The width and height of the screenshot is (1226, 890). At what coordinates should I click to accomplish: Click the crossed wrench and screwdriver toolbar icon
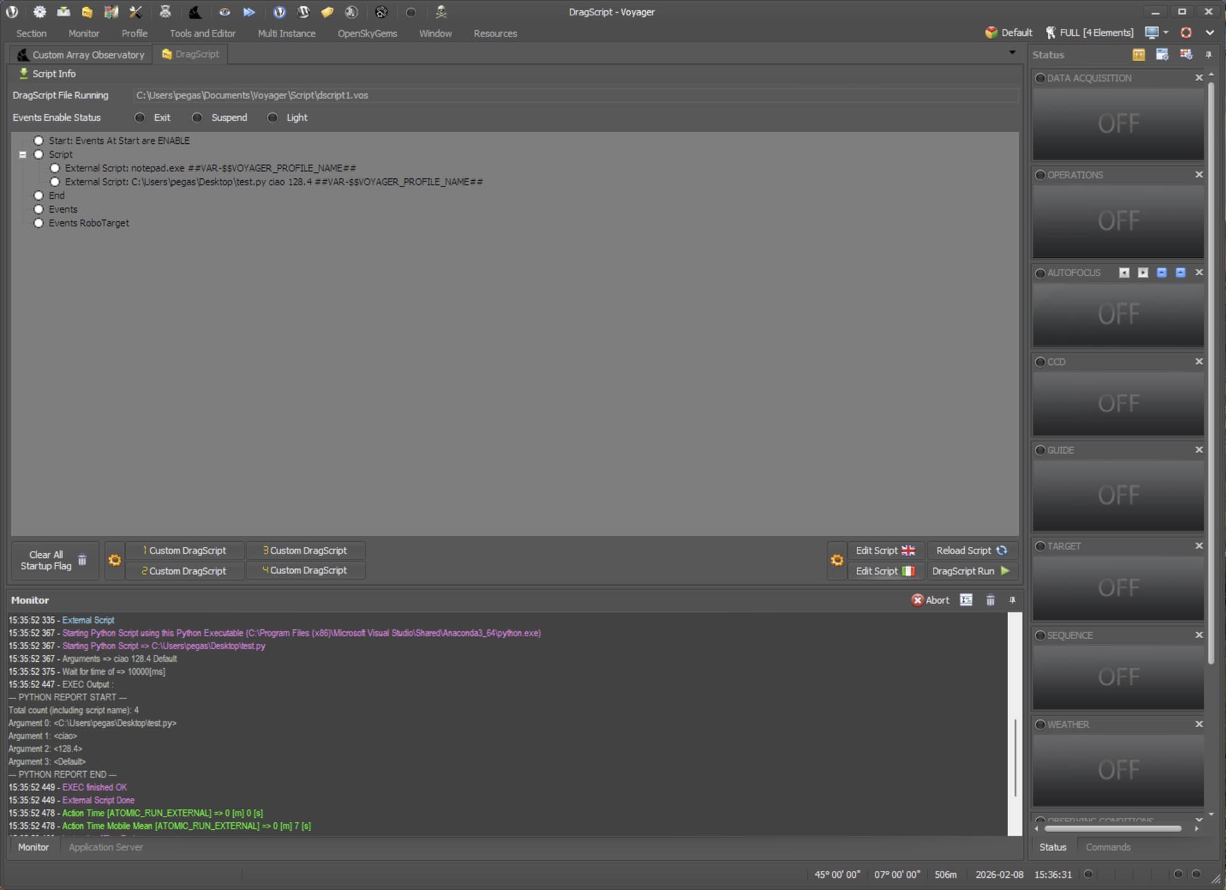(x=135, y=12)
